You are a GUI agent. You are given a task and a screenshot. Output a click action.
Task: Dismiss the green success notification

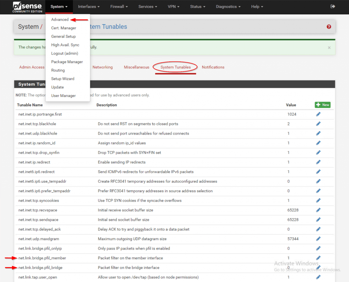point(329,48)
